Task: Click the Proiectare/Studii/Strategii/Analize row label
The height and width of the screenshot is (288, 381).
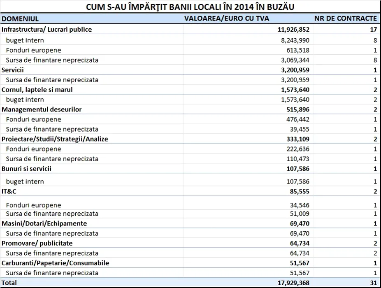Action: [55, 139]
